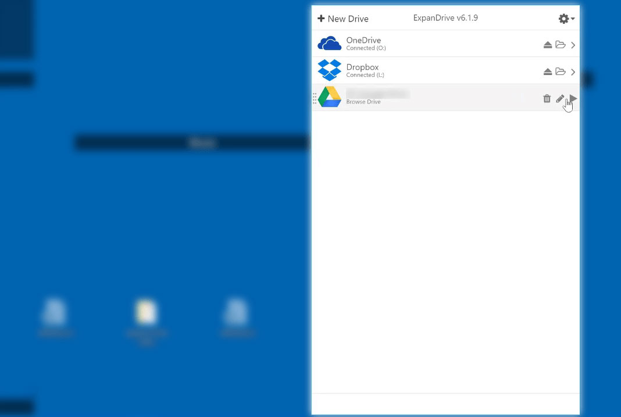Grab the drag handle on Google Drive row
The width and height of the screenshot is (621, 417).
click(x=315, y=98)
